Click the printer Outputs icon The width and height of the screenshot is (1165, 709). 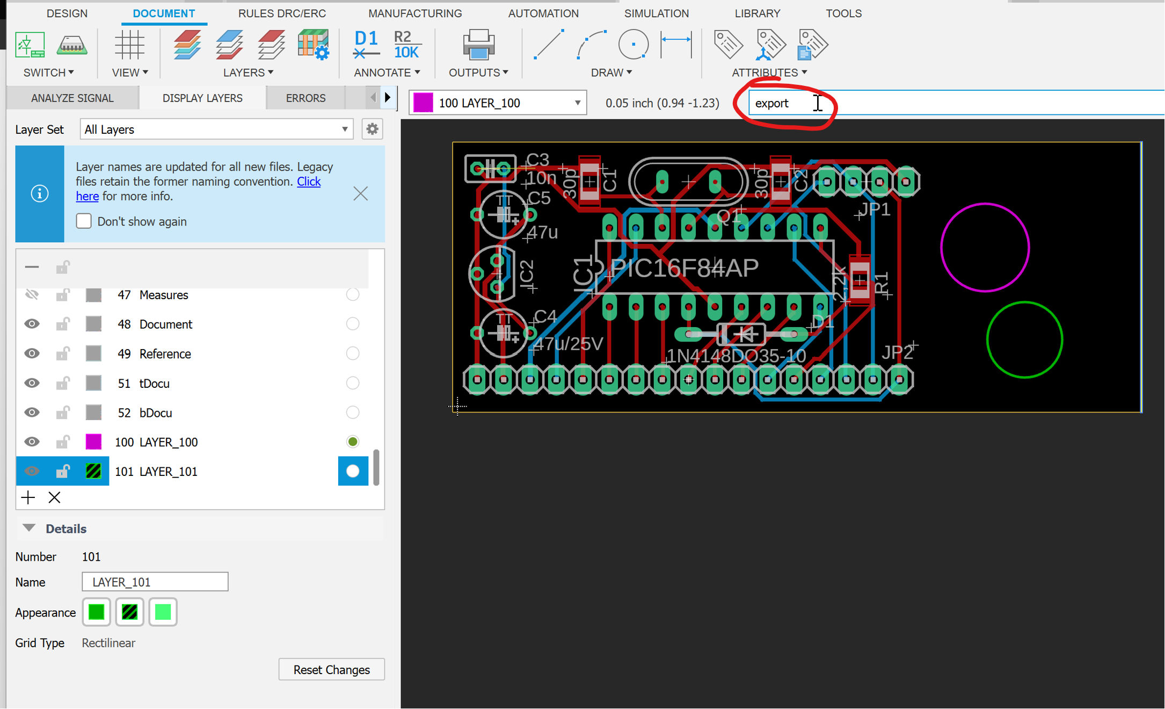point(478,45)
